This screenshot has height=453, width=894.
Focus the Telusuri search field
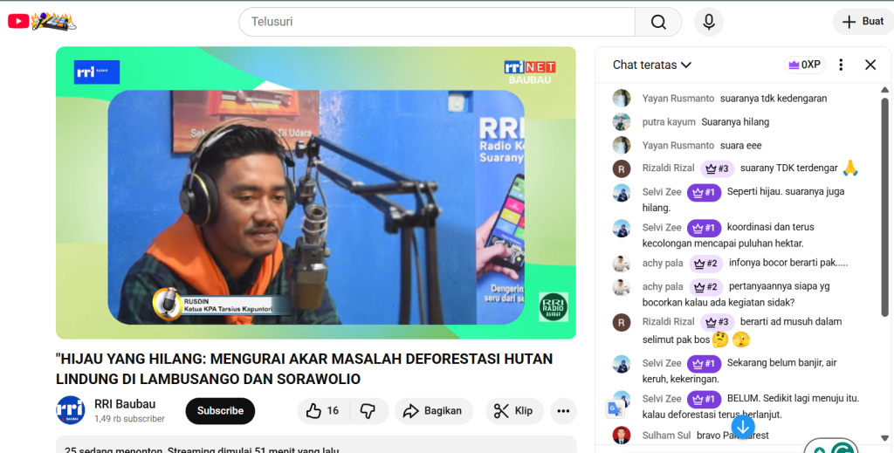(x=437, y=22)
